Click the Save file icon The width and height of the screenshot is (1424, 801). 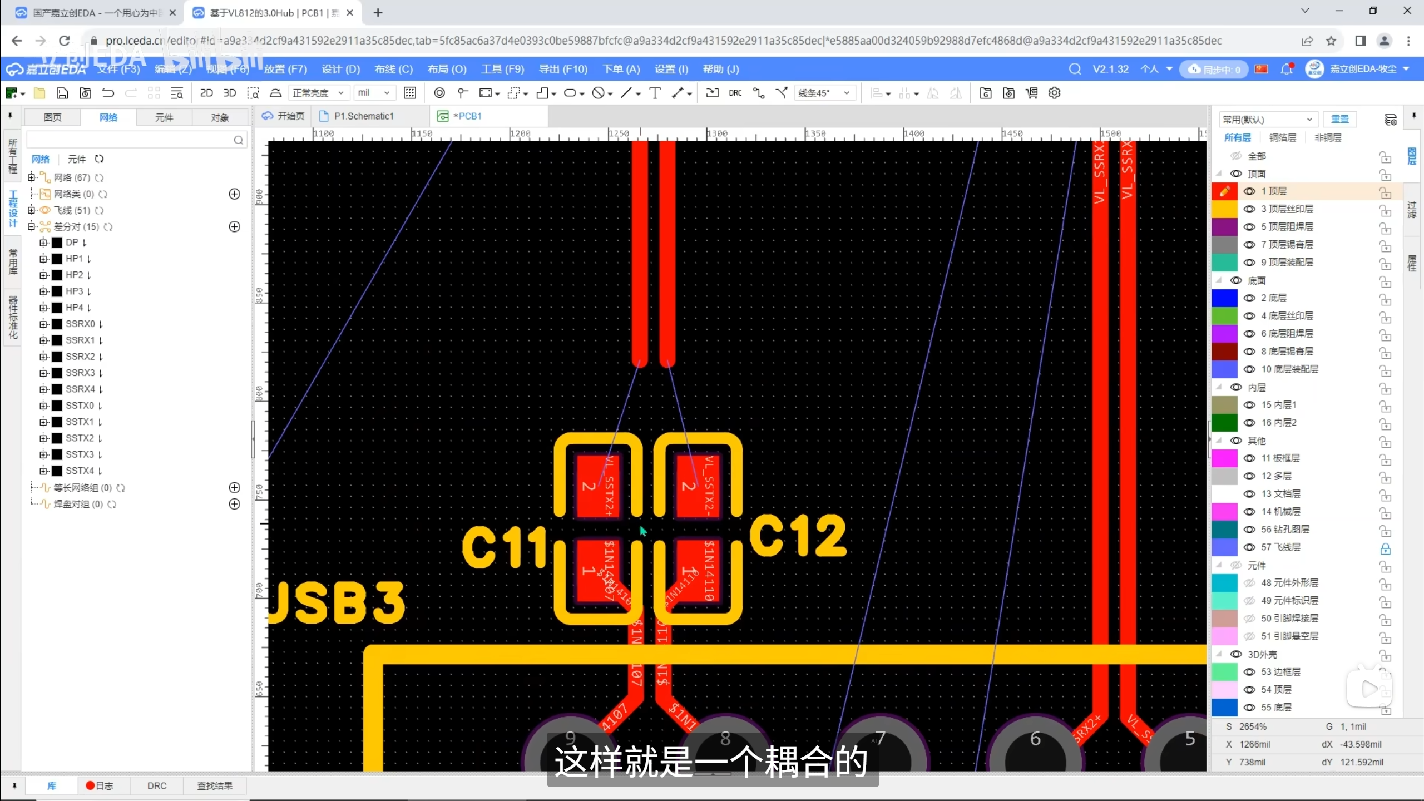[62, 93]
